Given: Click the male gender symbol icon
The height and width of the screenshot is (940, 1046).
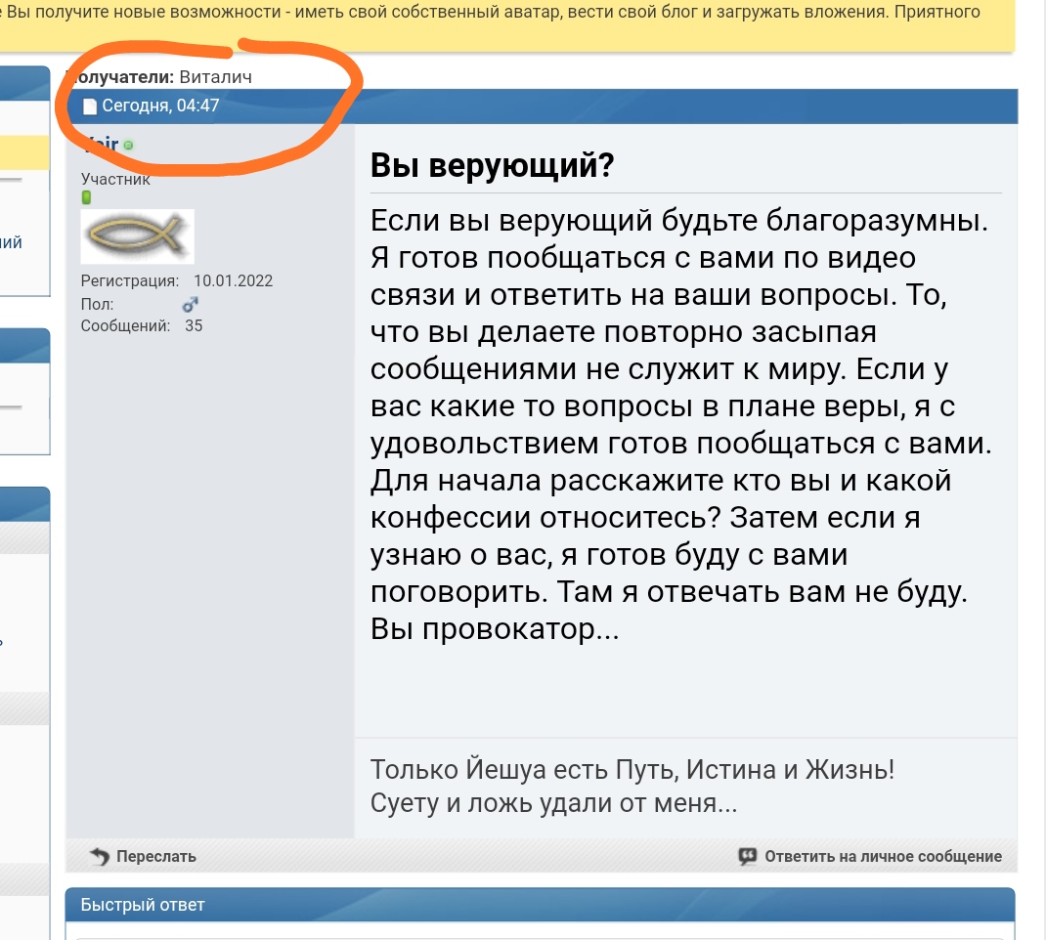Looking at the screenshot, I should pyautogui.click(x=191, y=305).
